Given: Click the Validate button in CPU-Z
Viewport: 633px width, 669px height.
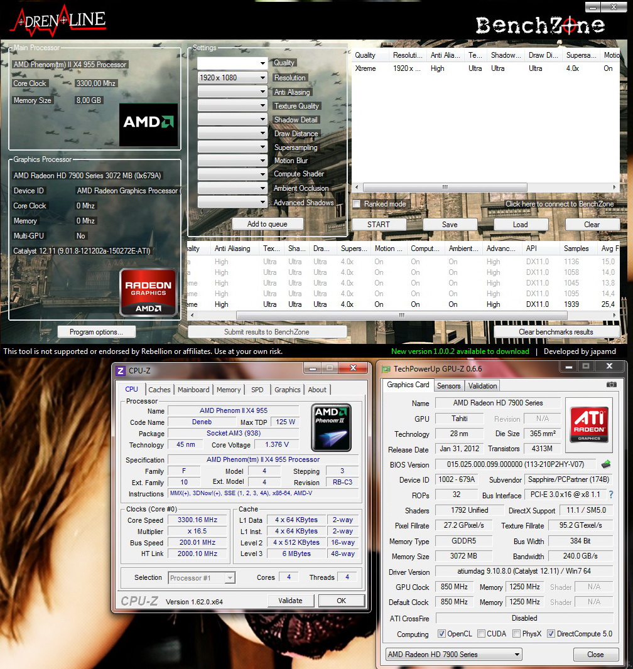Looking at the screenshot, I should tap(290, 601).
